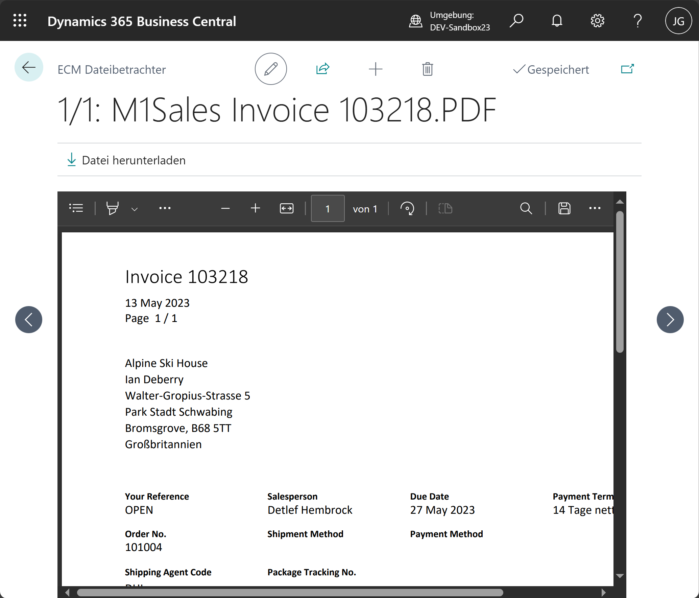Open the JG user account menu
Viewport: 699px width, 598px height.
(x=678, y=21)
